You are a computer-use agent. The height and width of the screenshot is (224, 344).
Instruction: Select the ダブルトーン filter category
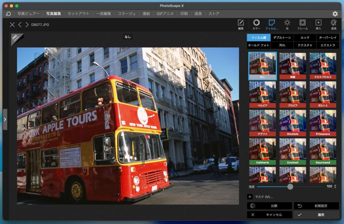point(282,38)
